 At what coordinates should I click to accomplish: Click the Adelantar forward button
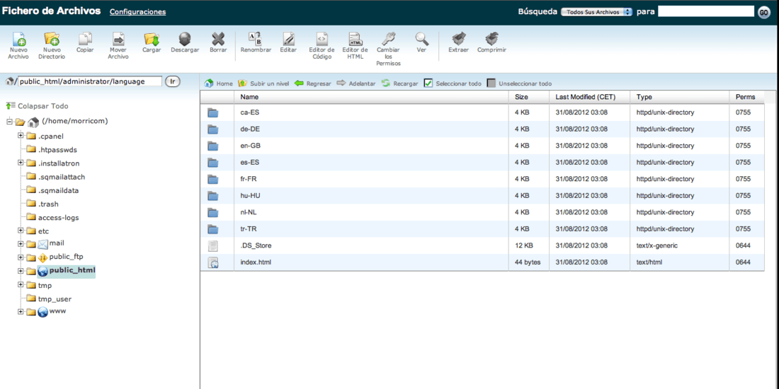(356, 83)
